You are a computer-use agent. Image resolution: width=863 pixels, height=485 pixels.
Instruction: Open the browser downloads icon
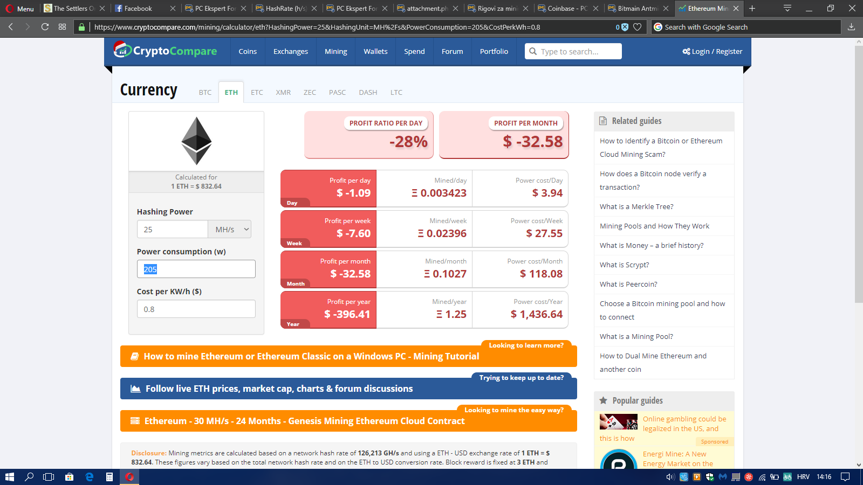851,27
